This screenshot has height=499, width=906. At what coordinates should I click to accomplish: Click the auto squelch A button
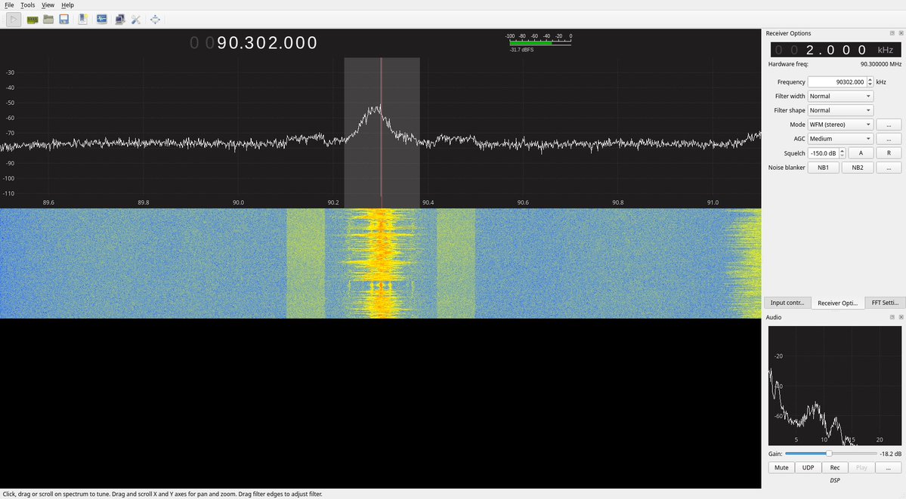pyautogui.click(x=861, y=153)
